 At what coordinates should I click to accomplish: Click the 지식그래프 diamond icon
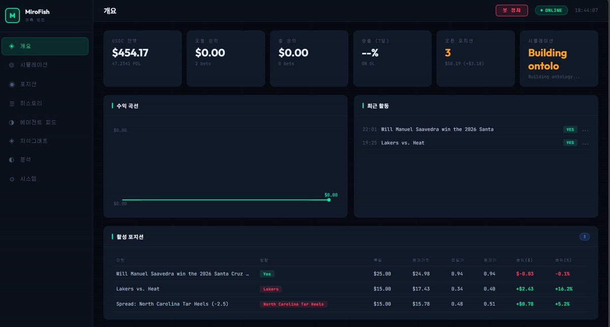pos(12,141)
